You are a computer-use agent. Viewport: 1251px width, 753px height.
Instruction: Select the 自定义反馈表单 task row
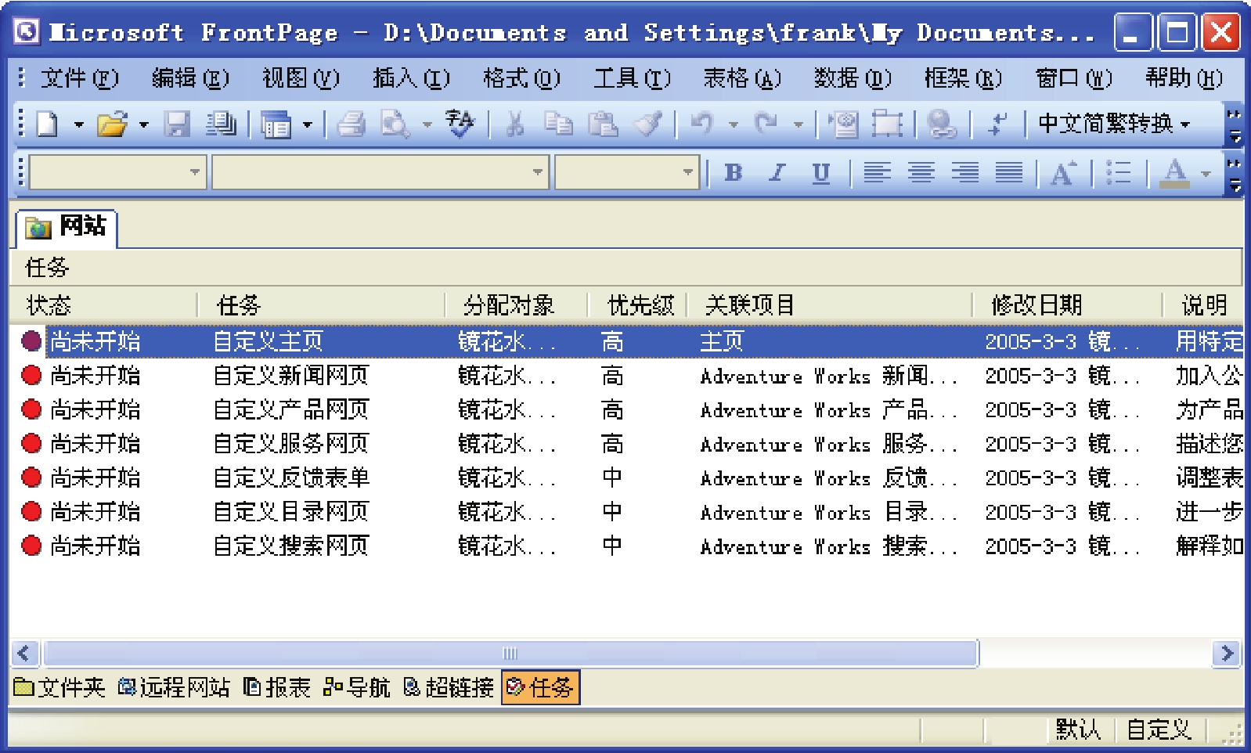click(x=626, y=477)
